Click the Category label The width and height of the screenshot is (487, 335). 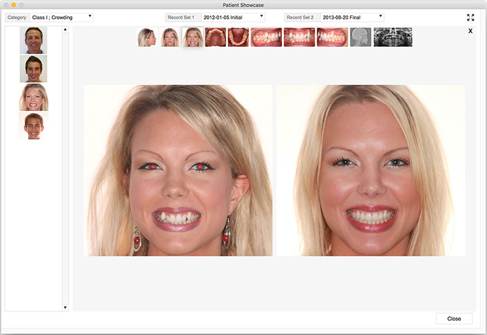click(17, 18)
